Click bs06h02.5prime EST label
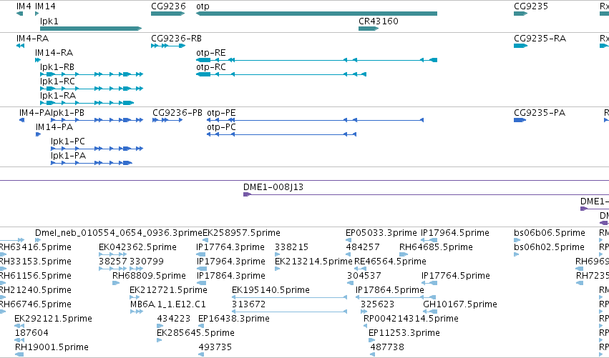The width and height of the screenshot is (609, 358). point(549,247)
